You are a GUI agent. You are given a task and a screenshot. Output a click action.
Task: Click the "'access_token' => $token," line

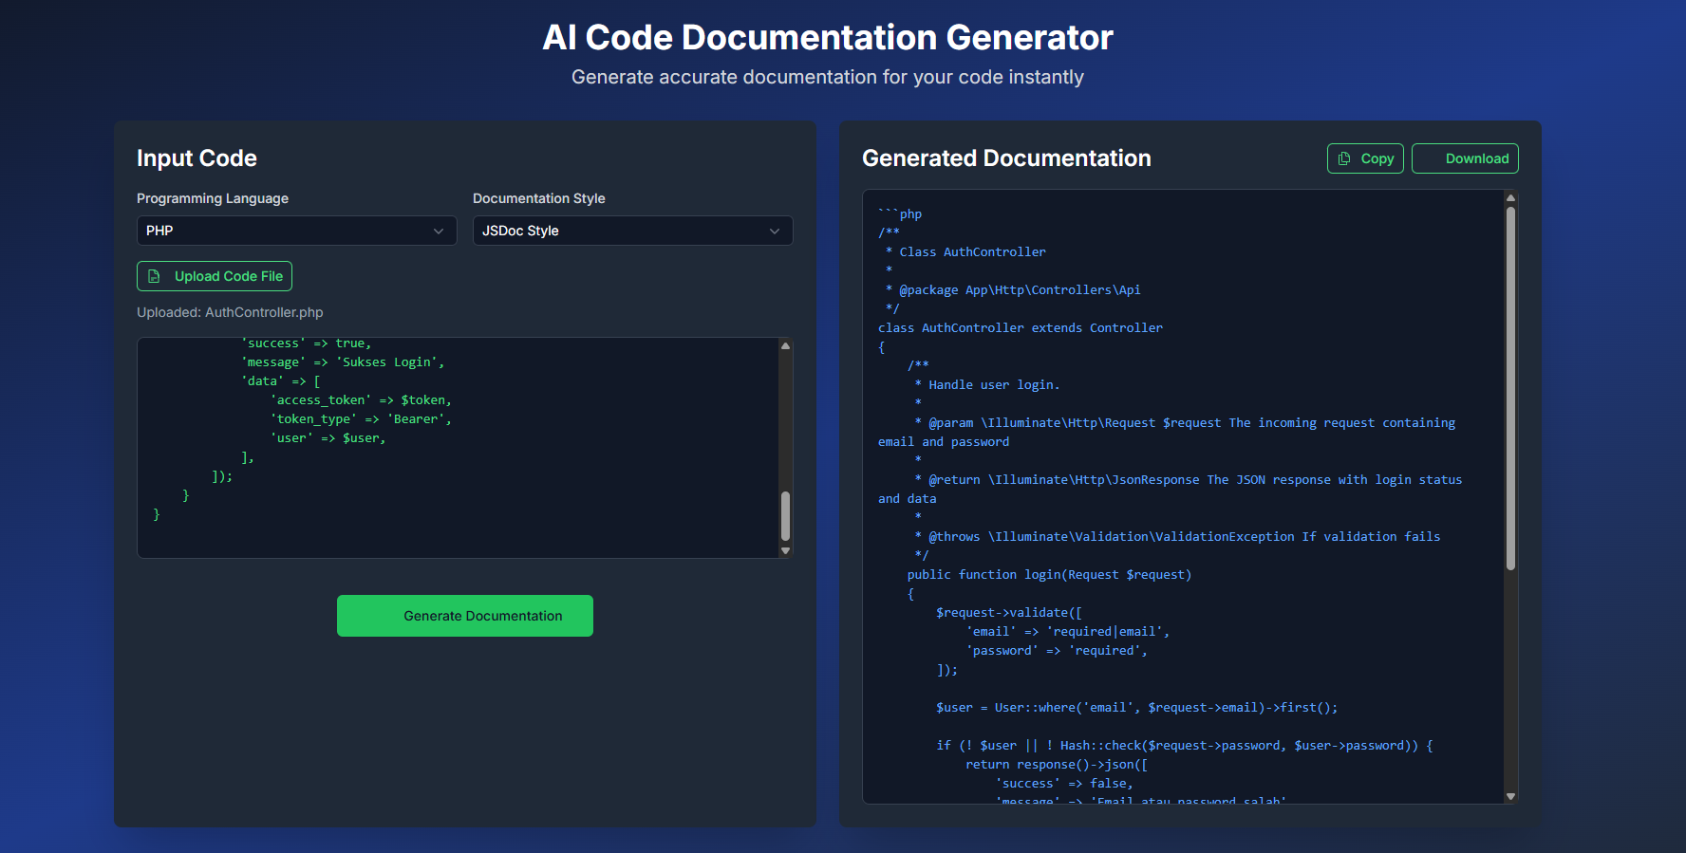coord(361,400)
